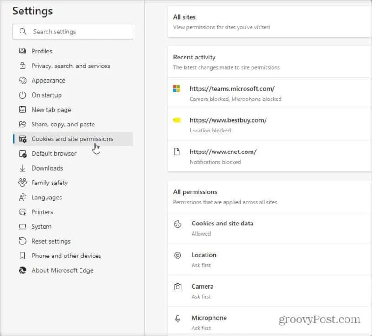Click the Camera permission icon
Screen dimensions: 372x336
pyautogui.click(x=178, y=287)
